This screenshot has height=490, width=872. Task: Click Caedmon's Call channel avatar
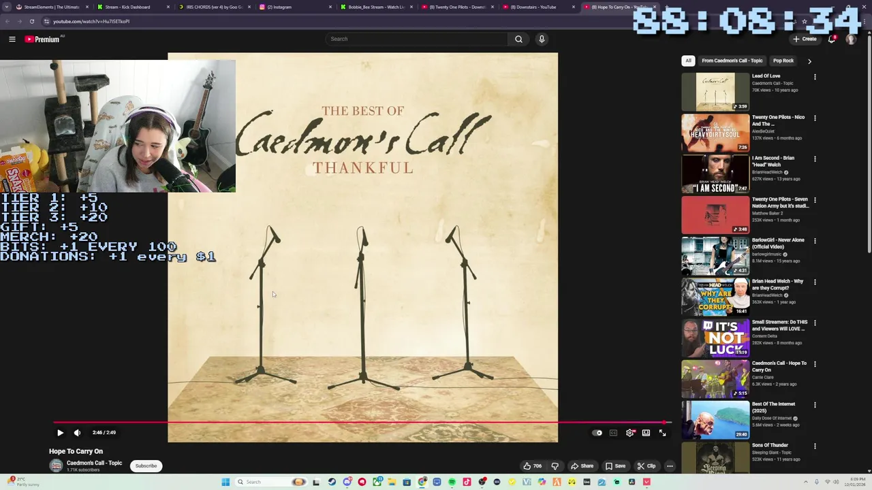pos(56,466)
